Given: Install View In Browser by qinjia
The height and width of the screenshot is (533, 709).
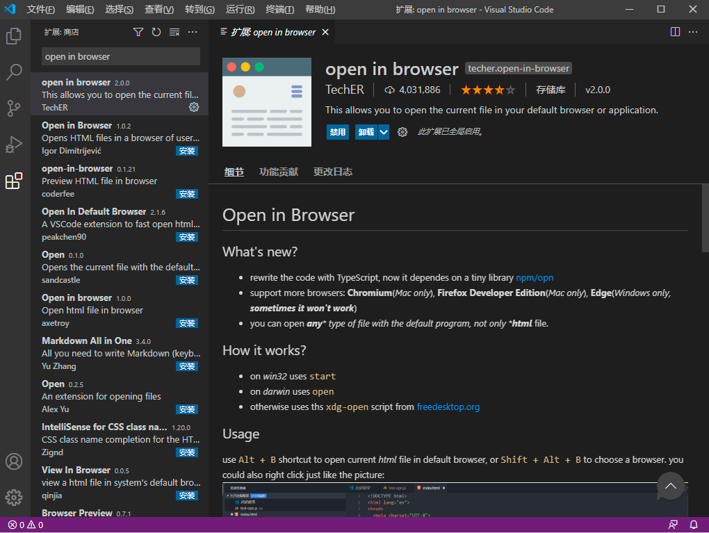Looking at the screenshot, I should point(187,495).
